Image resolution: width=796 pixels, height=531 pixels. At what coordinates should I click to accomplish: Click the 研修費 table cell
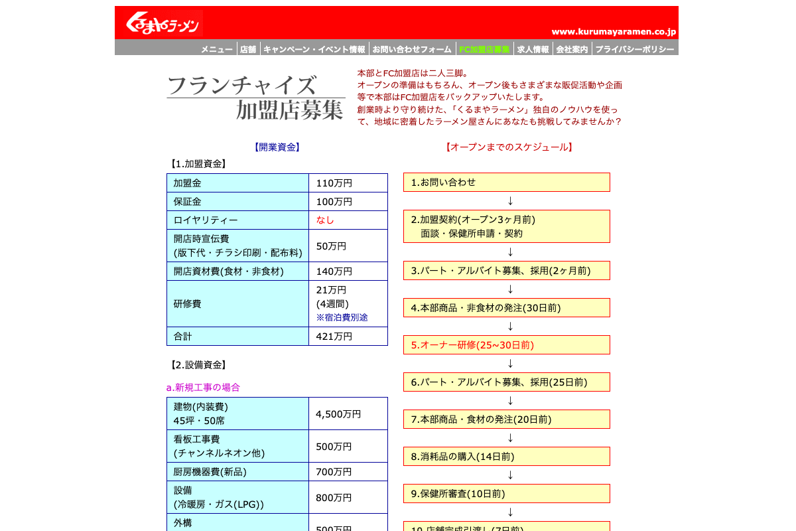[237, 304]
